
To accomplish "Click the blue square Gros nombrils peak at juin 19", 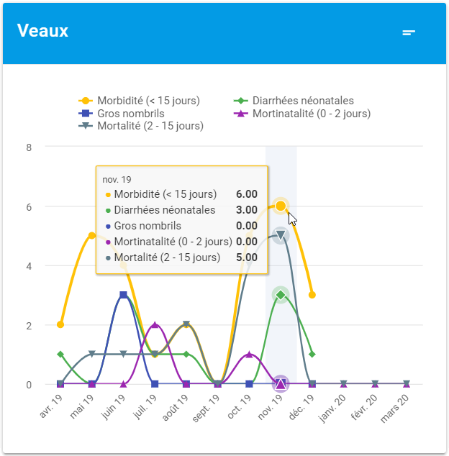I will [x=123, y=295].
